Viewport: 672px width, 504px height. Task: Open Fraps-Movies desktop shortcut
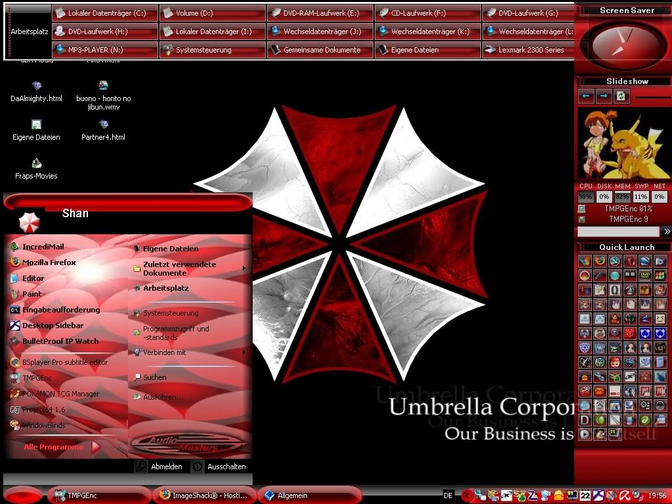[x=37, y=169]
